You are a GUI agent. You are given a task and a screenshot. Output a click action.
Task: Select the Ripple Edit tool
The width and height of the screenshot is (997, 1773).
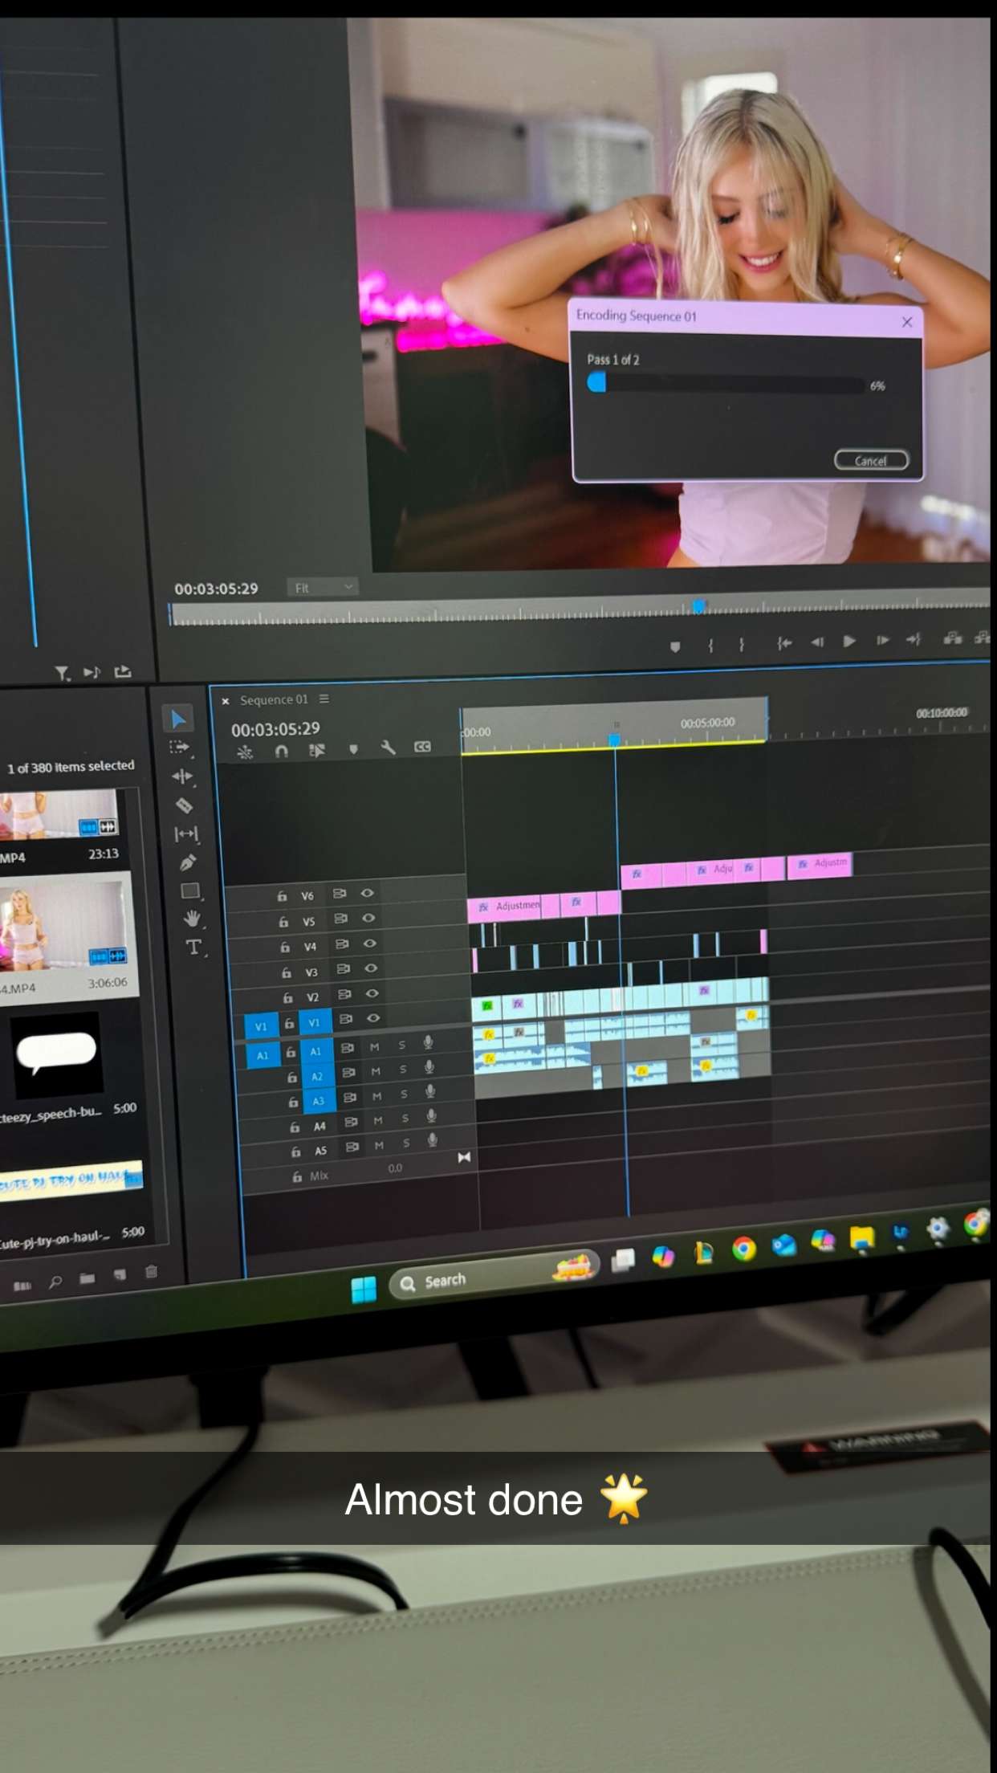pyautogui.click(x=182, y=776)
